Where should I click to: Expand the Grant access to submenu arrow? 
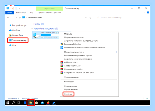pyautogui.click(x=116, y=52)
